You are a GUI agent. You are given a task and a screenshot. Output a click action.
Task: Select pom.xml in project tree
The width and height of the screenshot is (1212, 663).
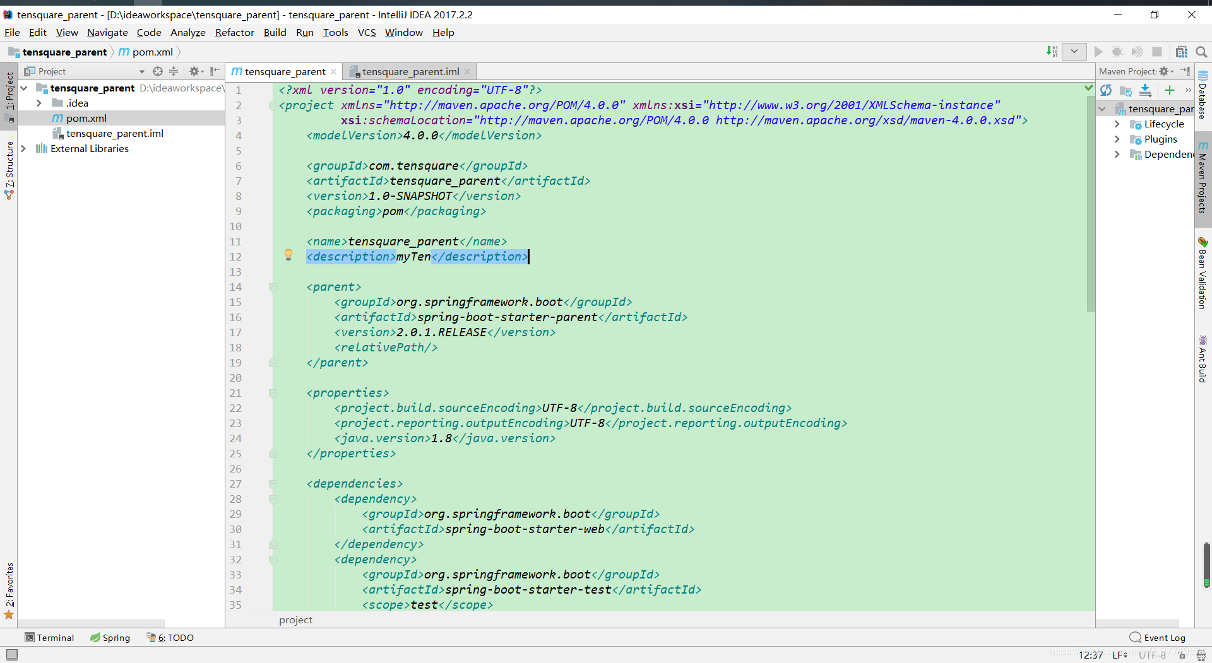(x=121, y=119)
